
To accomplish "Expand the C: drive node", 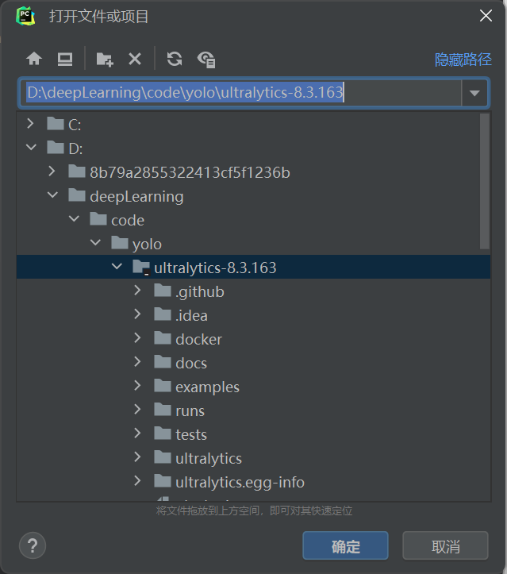I will 30,124.
